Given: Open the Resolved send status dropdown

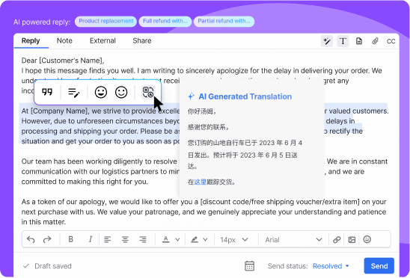Looking at the screenshot, I should (x=331, y=266).
